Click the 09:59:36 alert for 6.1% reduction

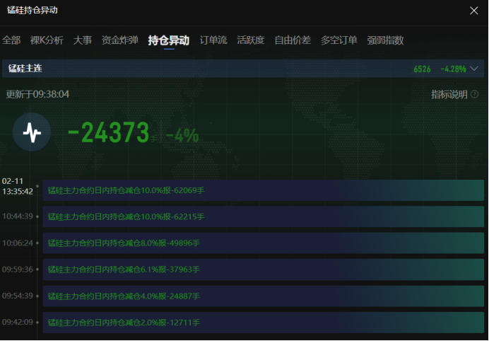[263, 270]
